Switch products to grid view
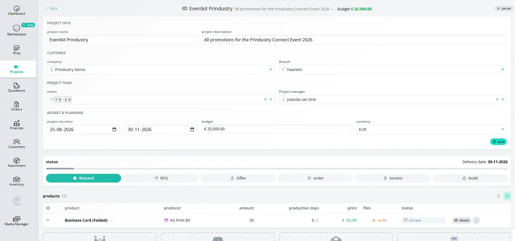Viewport: 515px width, 241px height. click(499, 196)
